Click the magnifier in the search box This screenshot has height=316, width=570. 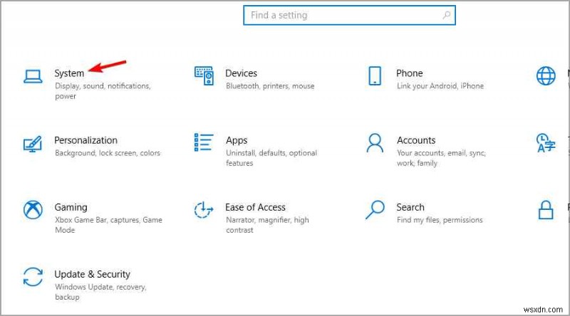click(x=446, y=15)
